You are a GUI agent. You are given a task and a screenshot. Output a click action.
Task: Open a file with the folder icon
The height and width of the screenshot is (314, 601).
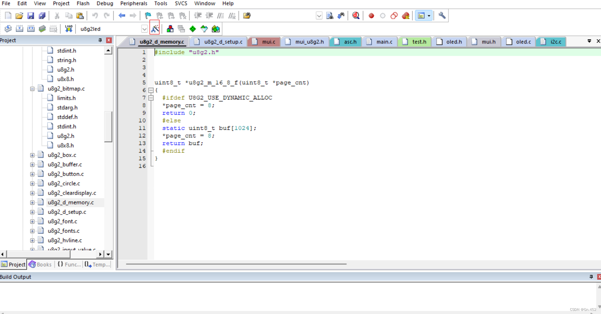[19, 15]
